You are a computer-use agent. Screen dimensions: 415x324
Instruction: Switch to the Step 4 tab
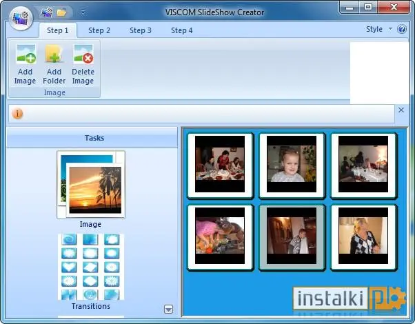[182, 30]
